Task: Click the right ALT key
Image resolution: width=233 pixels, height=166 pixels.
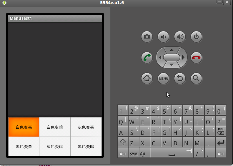Action: point(221,153)
